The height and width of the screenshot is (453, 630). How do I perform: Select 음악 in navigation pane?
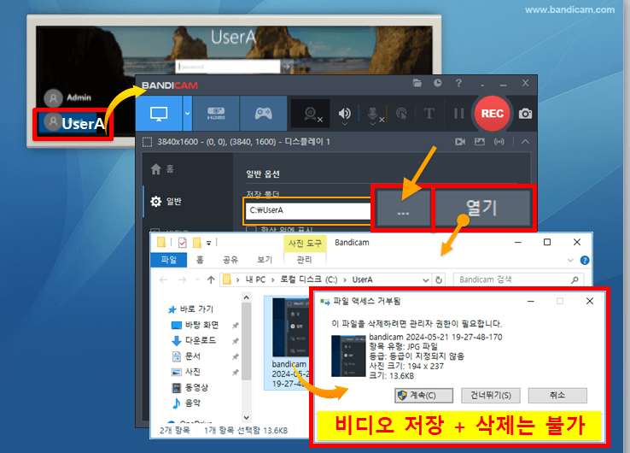pos(186,403)
